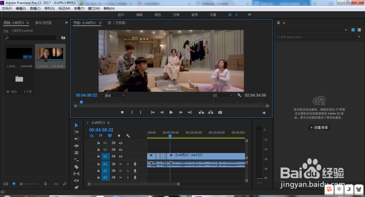Select the Pen tool
Viewport: 365px width, 197px height.
(76, 187)
